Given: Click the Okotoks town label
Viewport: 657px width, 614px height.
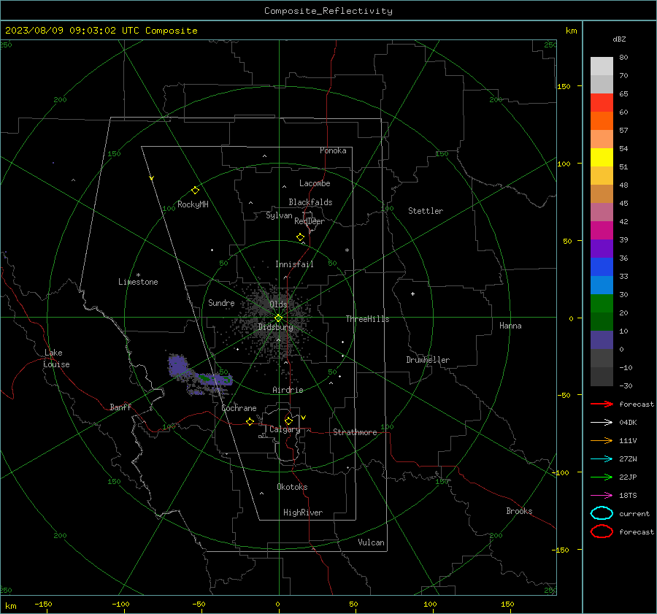Looking at the screenshot, I should (292, 487).
